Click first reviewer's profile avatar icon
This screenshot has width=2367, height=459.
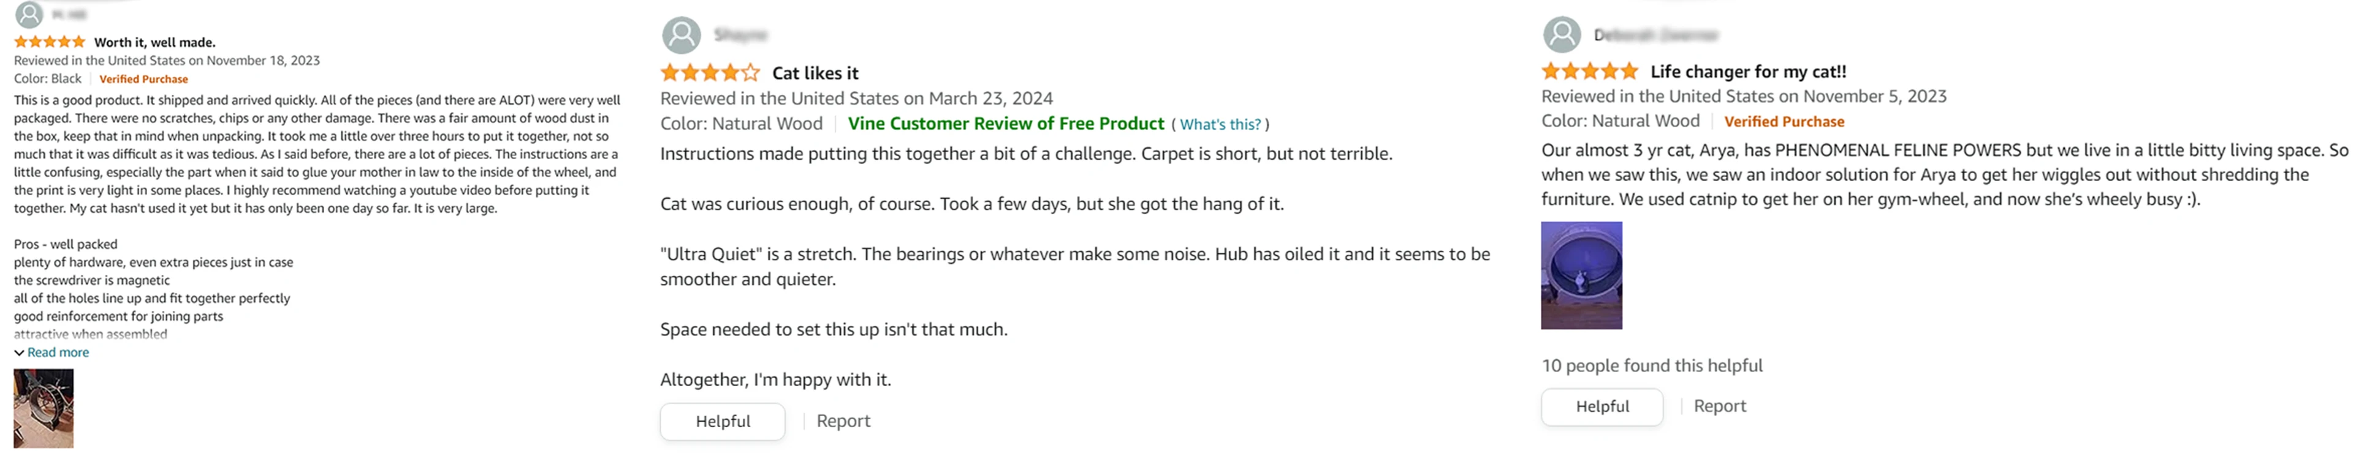29,13
